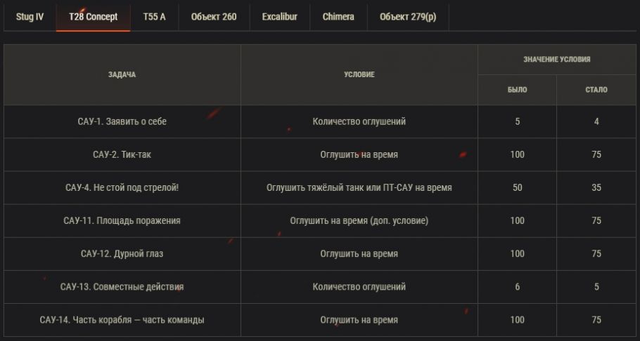
Task: Click САУ-11. Площадь поражения task
Action: [x=122, y=220]
